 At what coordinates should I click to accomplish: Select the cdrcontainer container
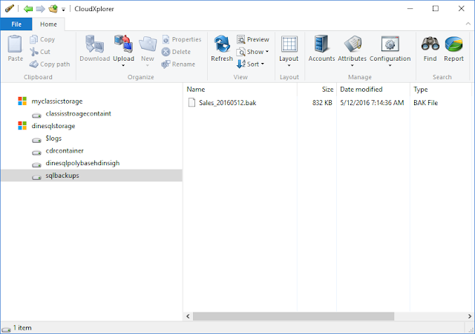click(x=65, y=150)
